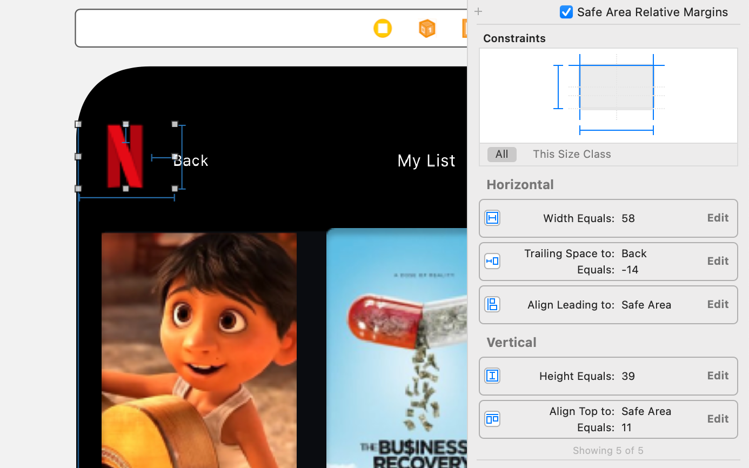Switch to This Size Class segment
The height and width of the screenshot is (468, 749).
click(x=572, y=154)
